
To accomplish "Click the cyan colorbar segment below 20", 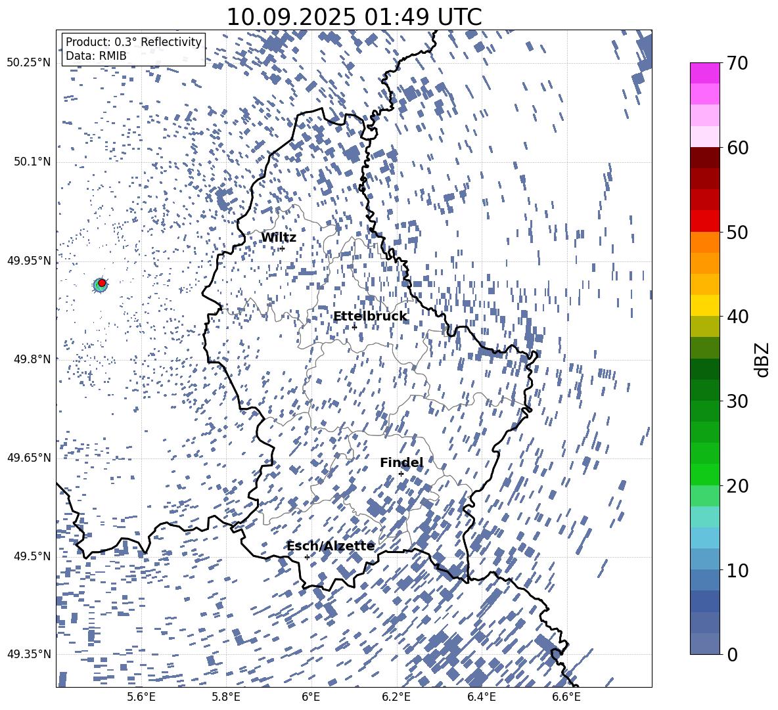I will (705, 517).
